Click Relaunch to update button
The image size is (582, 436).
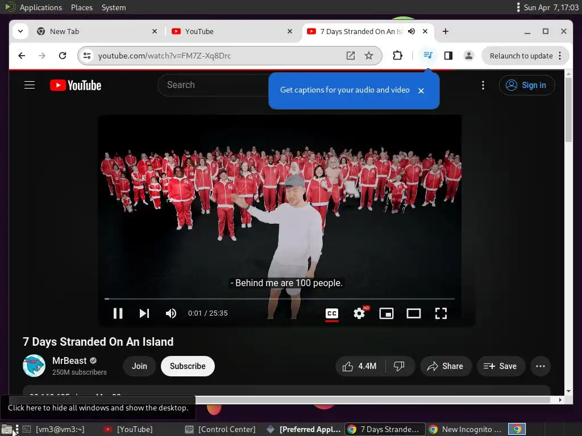[x=521, y=56]
